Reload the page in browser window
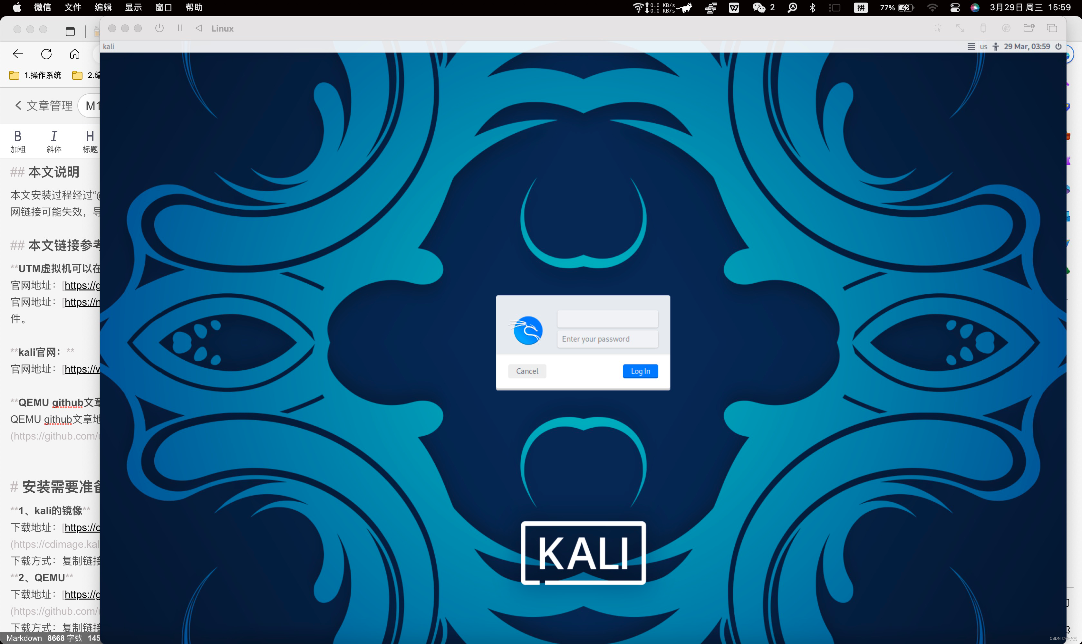1082x644 pixels. (x=46, y=54)
